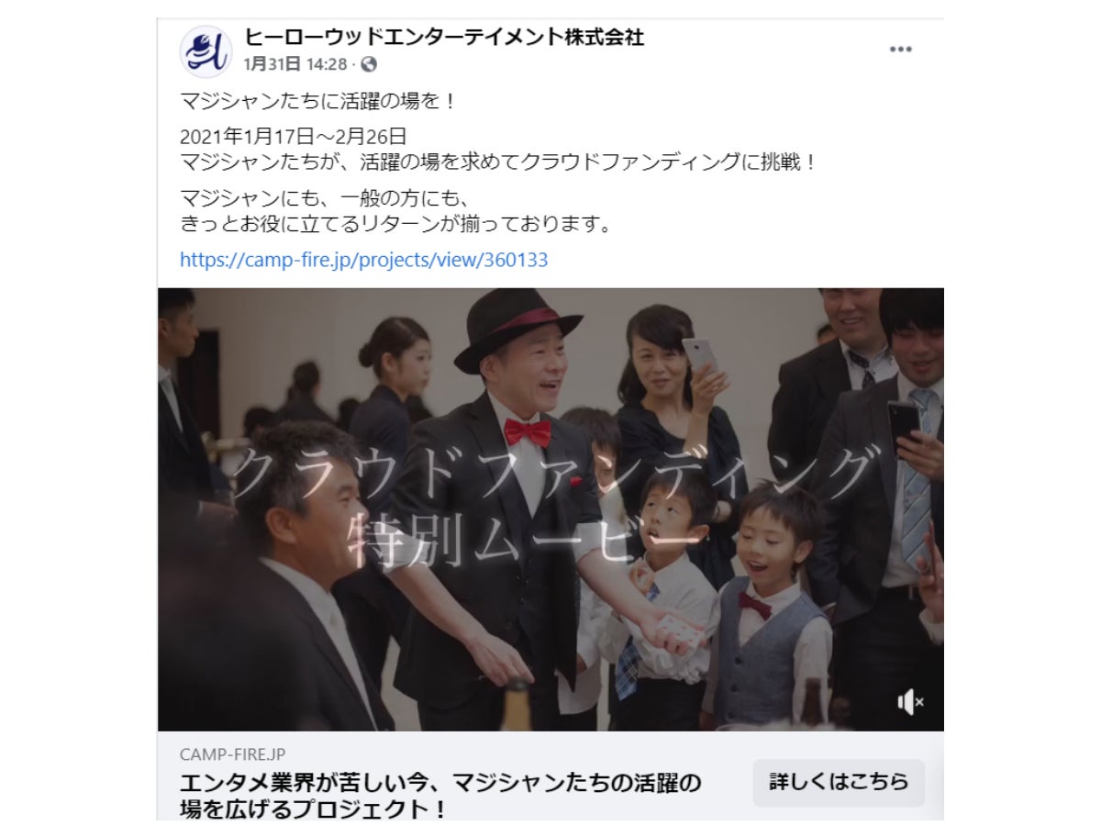Click the 2021年1月17日～2月26日 date line
This screenshot has height=826, width=1101.
293,138
